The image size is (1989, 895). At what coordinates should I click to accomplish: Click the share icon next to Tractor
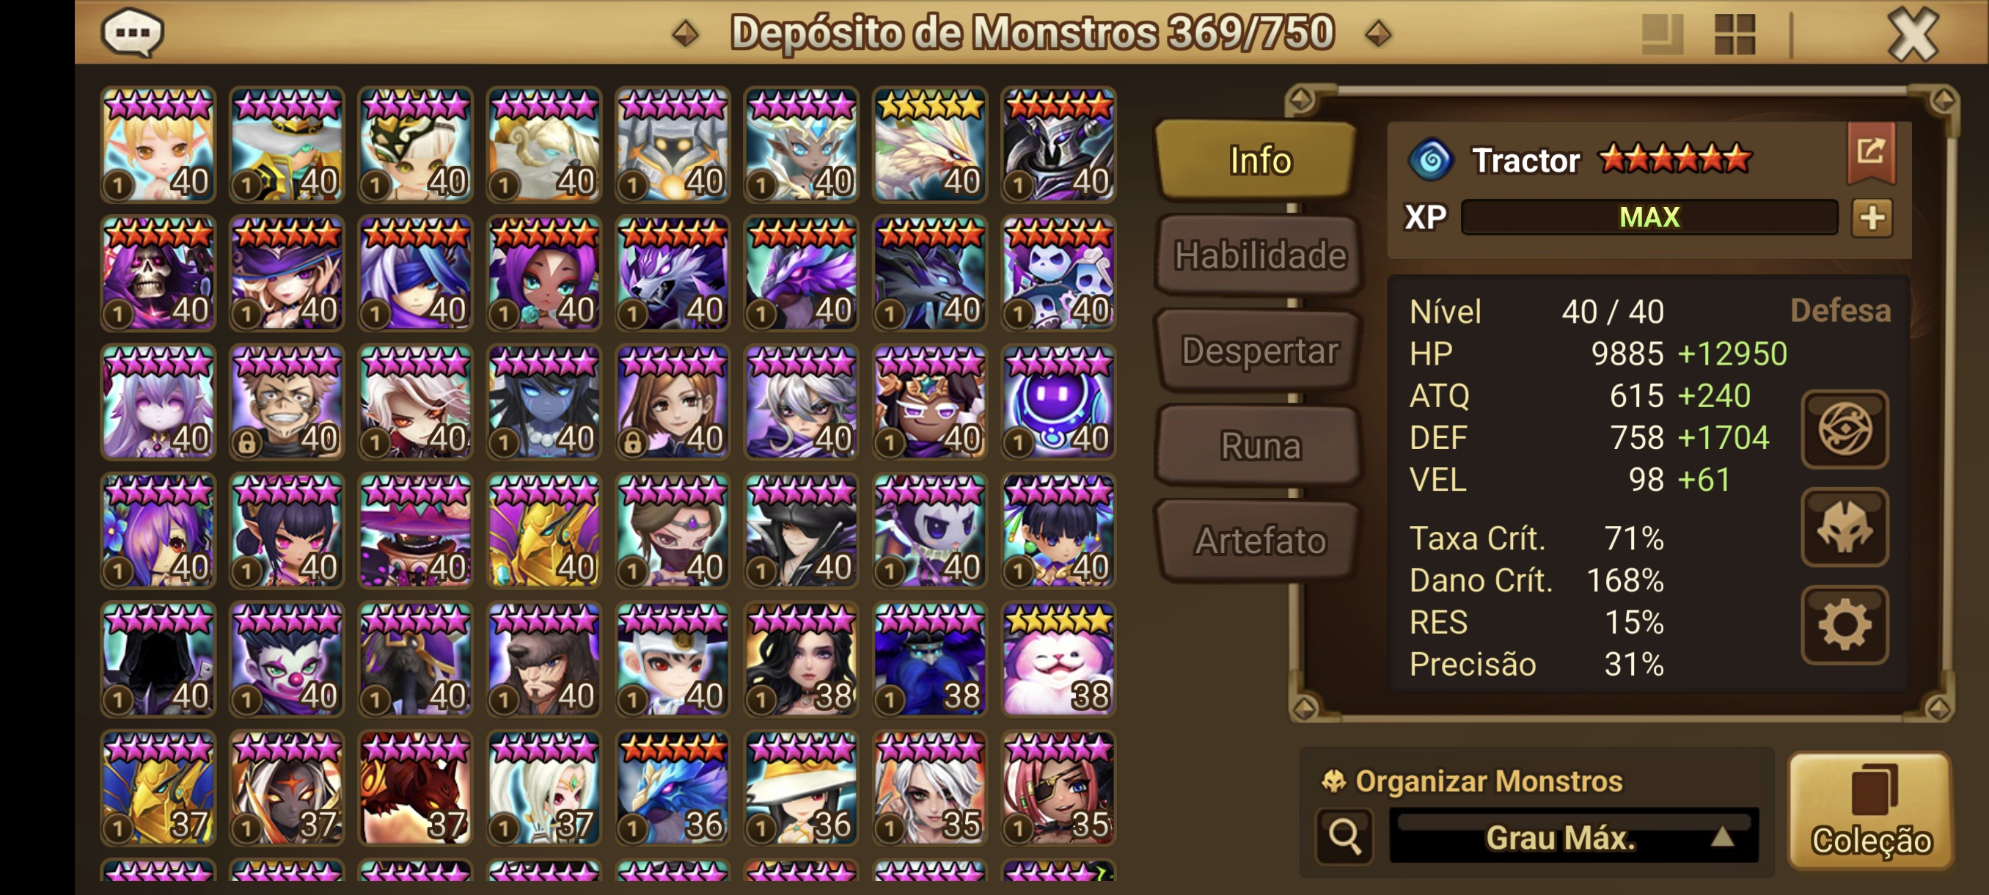(1870, 152)
